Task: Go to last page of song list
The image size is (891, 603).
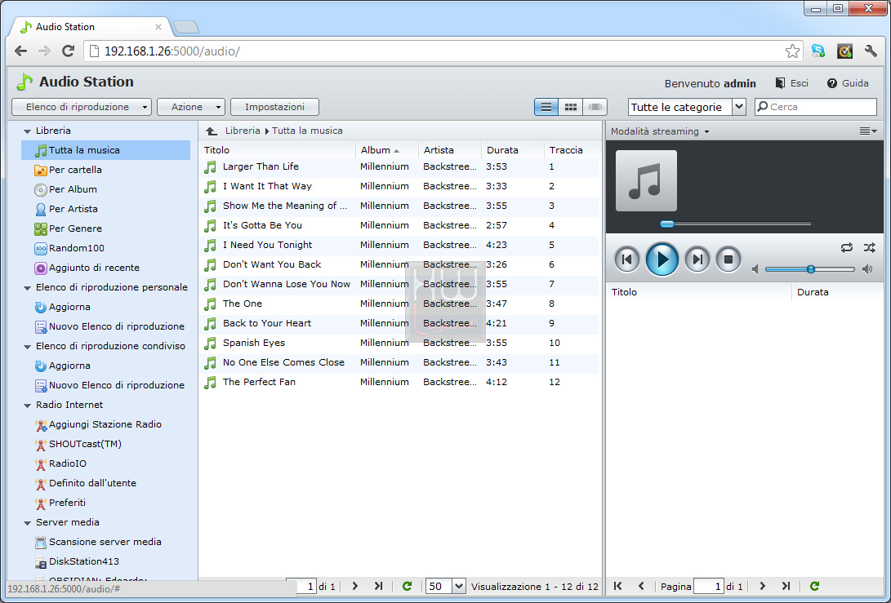Action: coord(378,586)
